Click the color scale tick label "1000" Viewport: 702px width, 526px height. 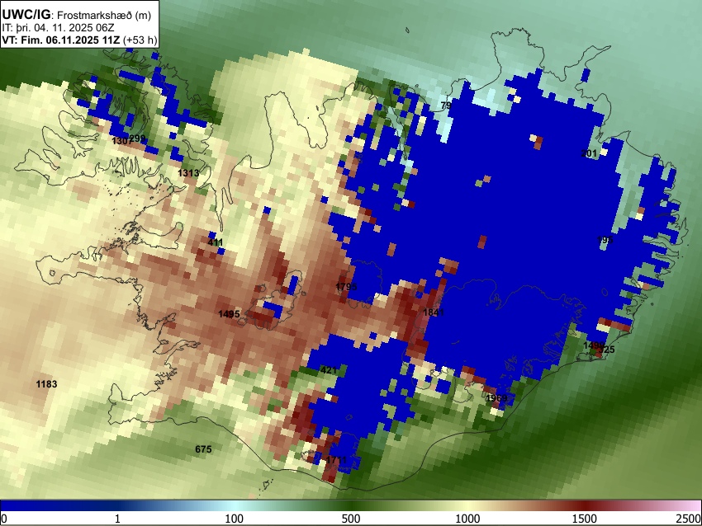[x=467, y=519]
